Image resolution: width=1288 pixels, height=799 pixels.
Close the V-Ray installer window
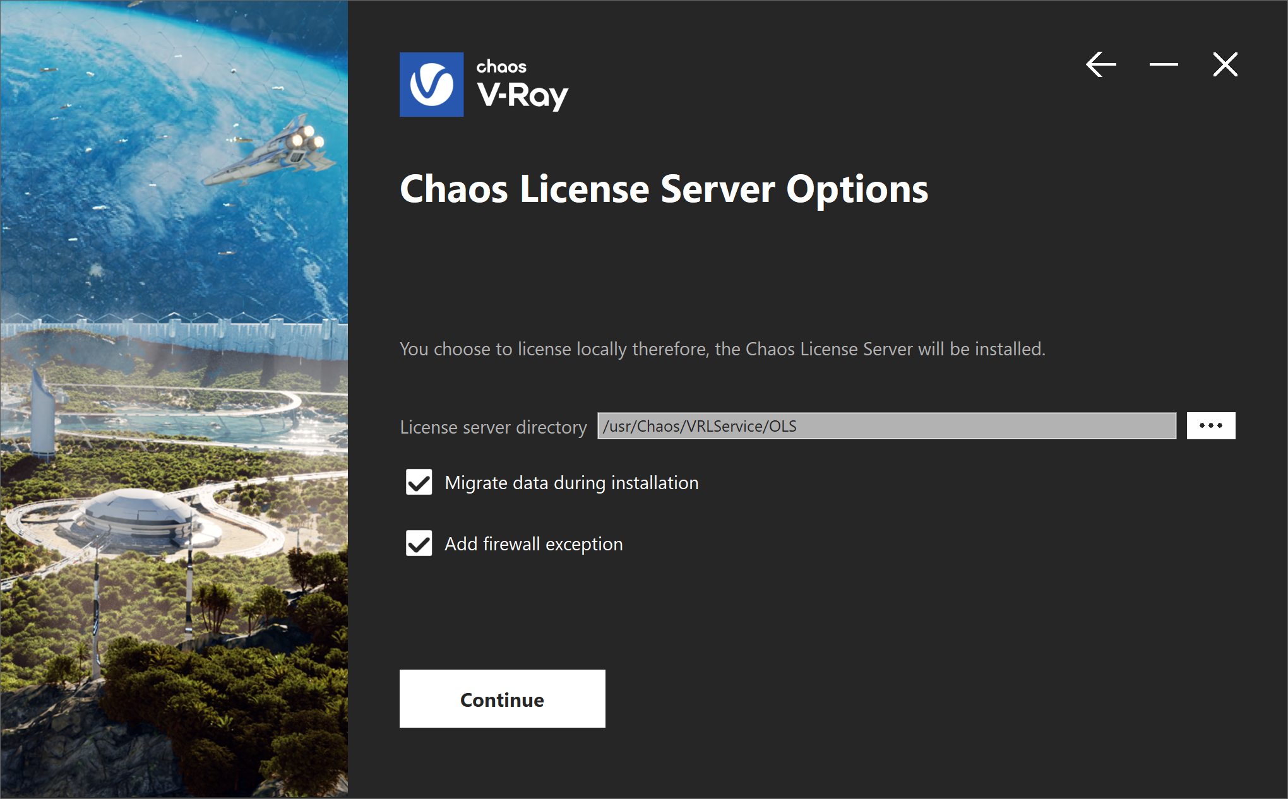click(1225, 64)
